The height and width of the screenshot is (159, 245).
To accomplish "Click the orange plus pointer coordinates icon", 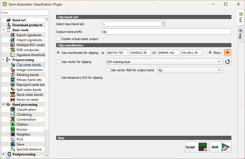I will [x=228, y=53].
